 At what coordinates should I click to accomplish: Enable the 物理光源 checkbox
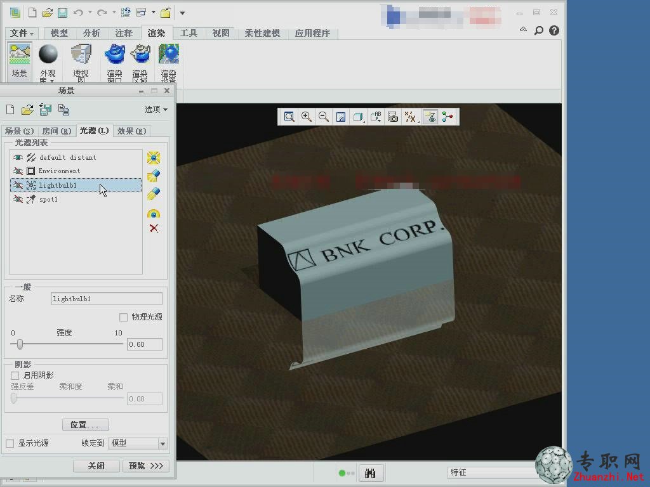(123, 317)
